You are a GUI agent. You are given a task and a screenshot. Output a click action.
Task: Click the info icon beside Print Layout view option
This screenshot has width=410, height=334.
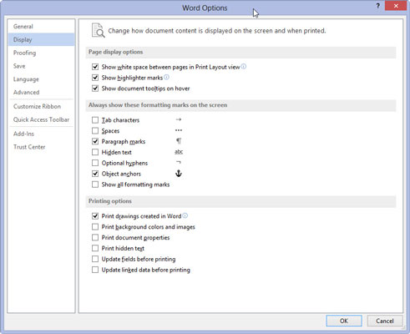[244, 67]
